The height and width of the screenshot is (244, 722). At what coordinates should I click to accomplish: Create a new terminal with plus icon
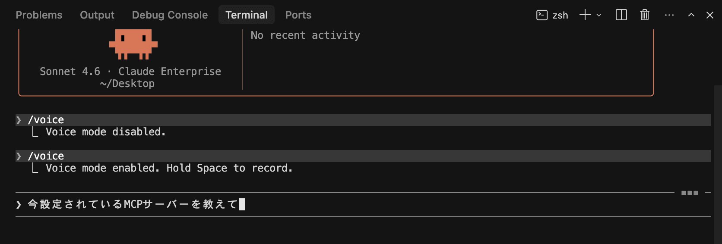pos(585,15)
